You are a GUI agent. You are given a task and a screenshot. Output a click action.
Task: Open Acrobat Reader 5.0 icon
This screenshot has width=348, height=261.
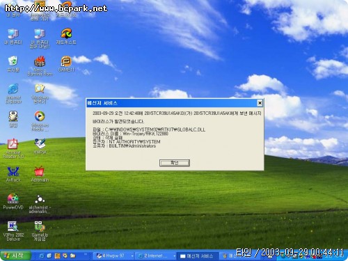13,148
